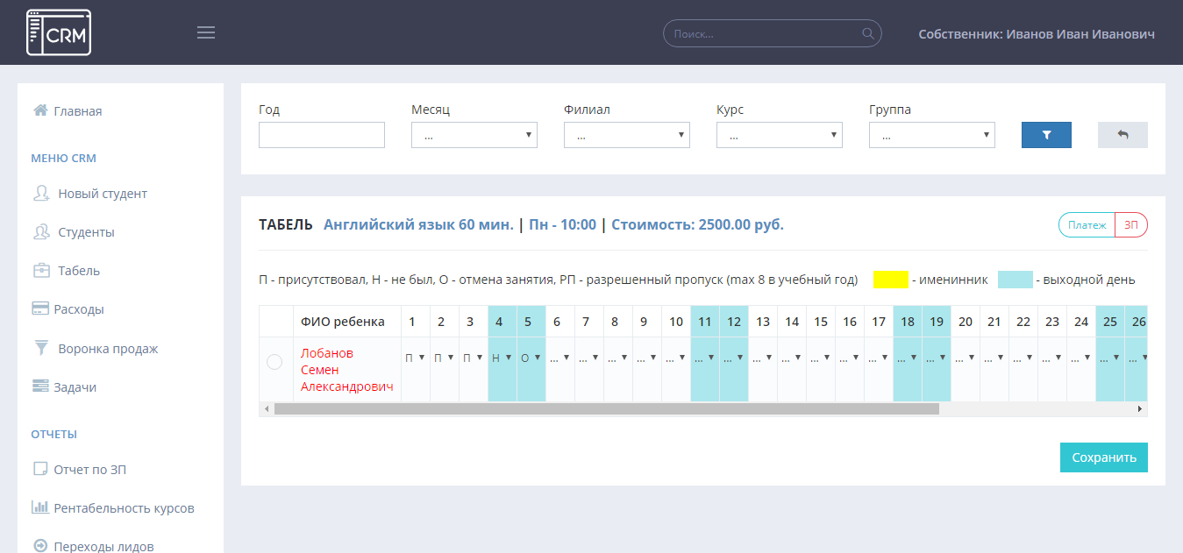The height and width of the screenshot is (553, 1183).
Task: Open student Лобанов Семен Александрович link
Action: (x=346, y=370)
